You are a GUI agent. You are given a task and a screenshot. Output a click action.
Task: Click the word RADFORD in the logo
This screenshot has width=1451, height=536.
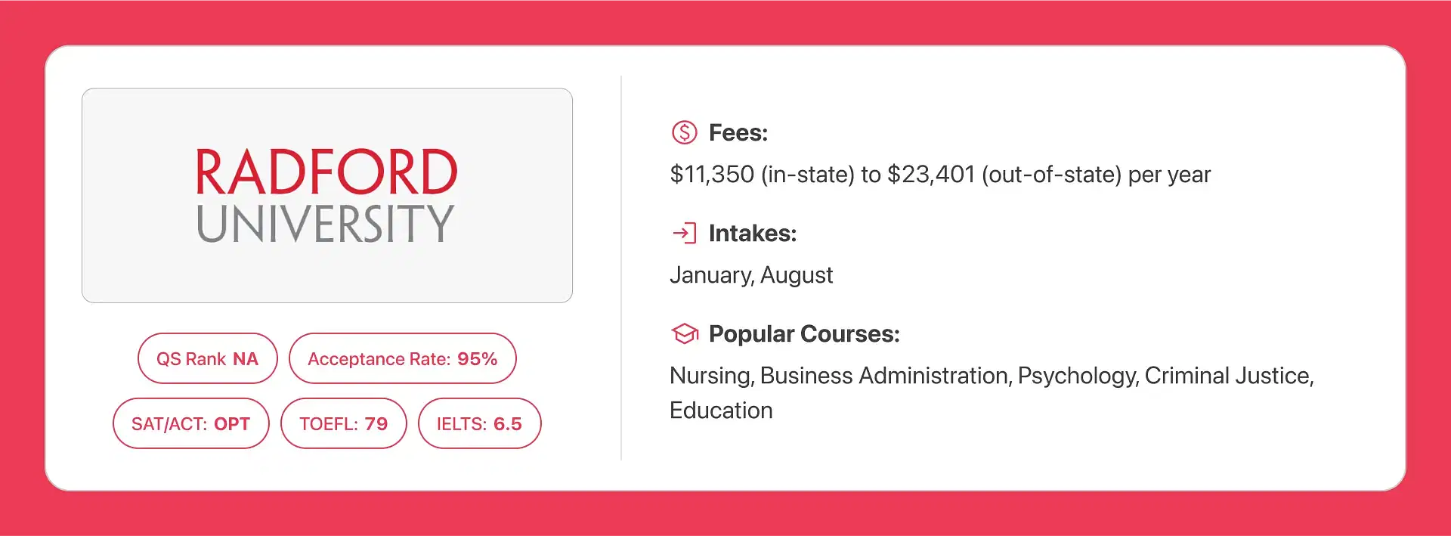tap(326, 172)
